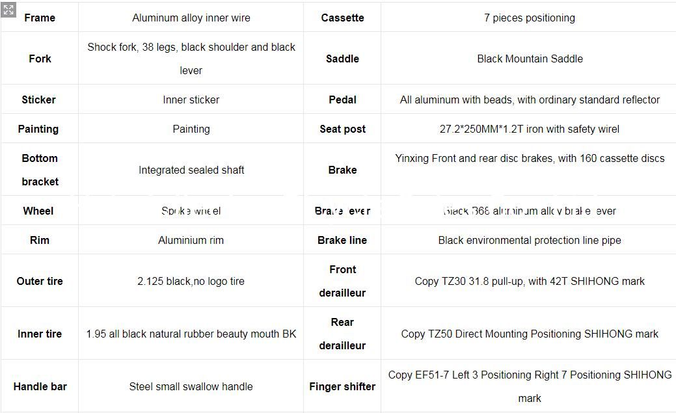Click the Black Mountain Saddle text

point(530,59)
